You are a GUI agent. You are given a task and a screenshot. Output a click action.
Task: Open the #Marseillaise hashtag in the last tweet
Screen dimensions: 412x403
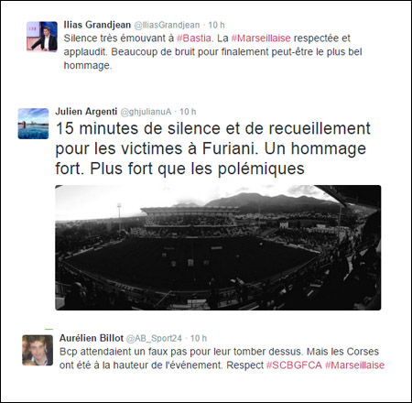(x=354, y=365)
